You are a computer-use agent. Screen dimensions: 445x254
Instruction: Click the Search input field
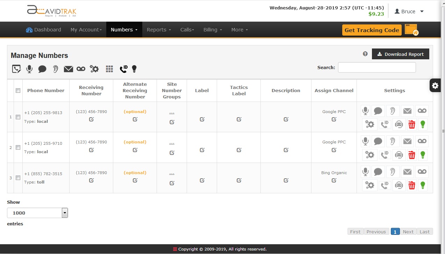tap(377, 67)
